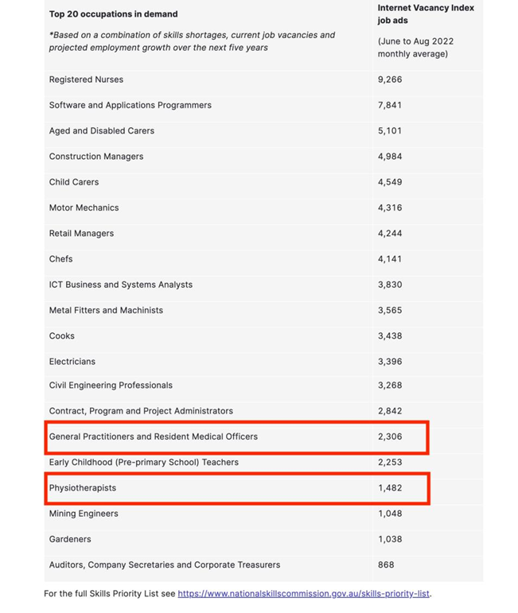This screenshot has width=518, height=613.
Task: Open the nationalskillscommission.gov.au skills-priority-list link
Action: coord(304,593)
